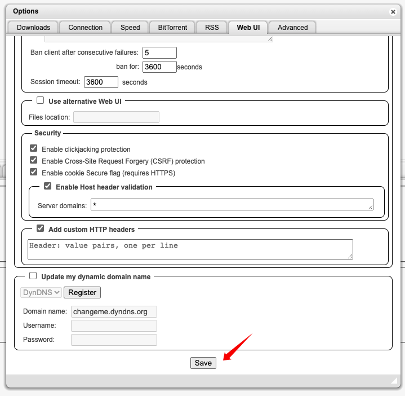Image resolution: width=405 pixels, height=396 pixels.
Task: Uncheck Add custom HTTP headers
Action: tap(41, 228)
